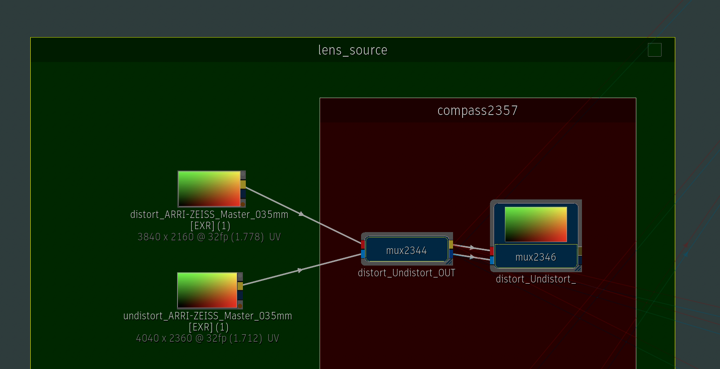The width and height of the screenshot is (720, 369).
Task: Click the red input socket on mux2344
Action: [x=363, y=244]
